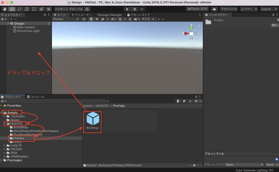Search project assets by label icon
This screenshot has height=172, width=279.
pyautogui.click(x=184, y=101)
